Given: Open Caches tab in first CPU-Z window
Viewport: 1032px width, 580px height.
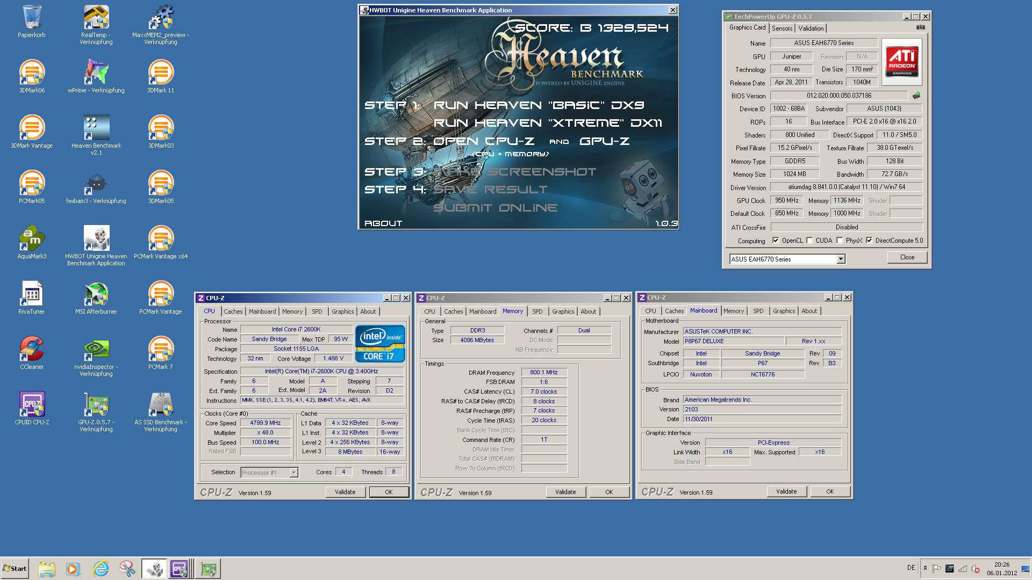Looking at the screenshot, I should pyautogui.click(x=233, y=311).
